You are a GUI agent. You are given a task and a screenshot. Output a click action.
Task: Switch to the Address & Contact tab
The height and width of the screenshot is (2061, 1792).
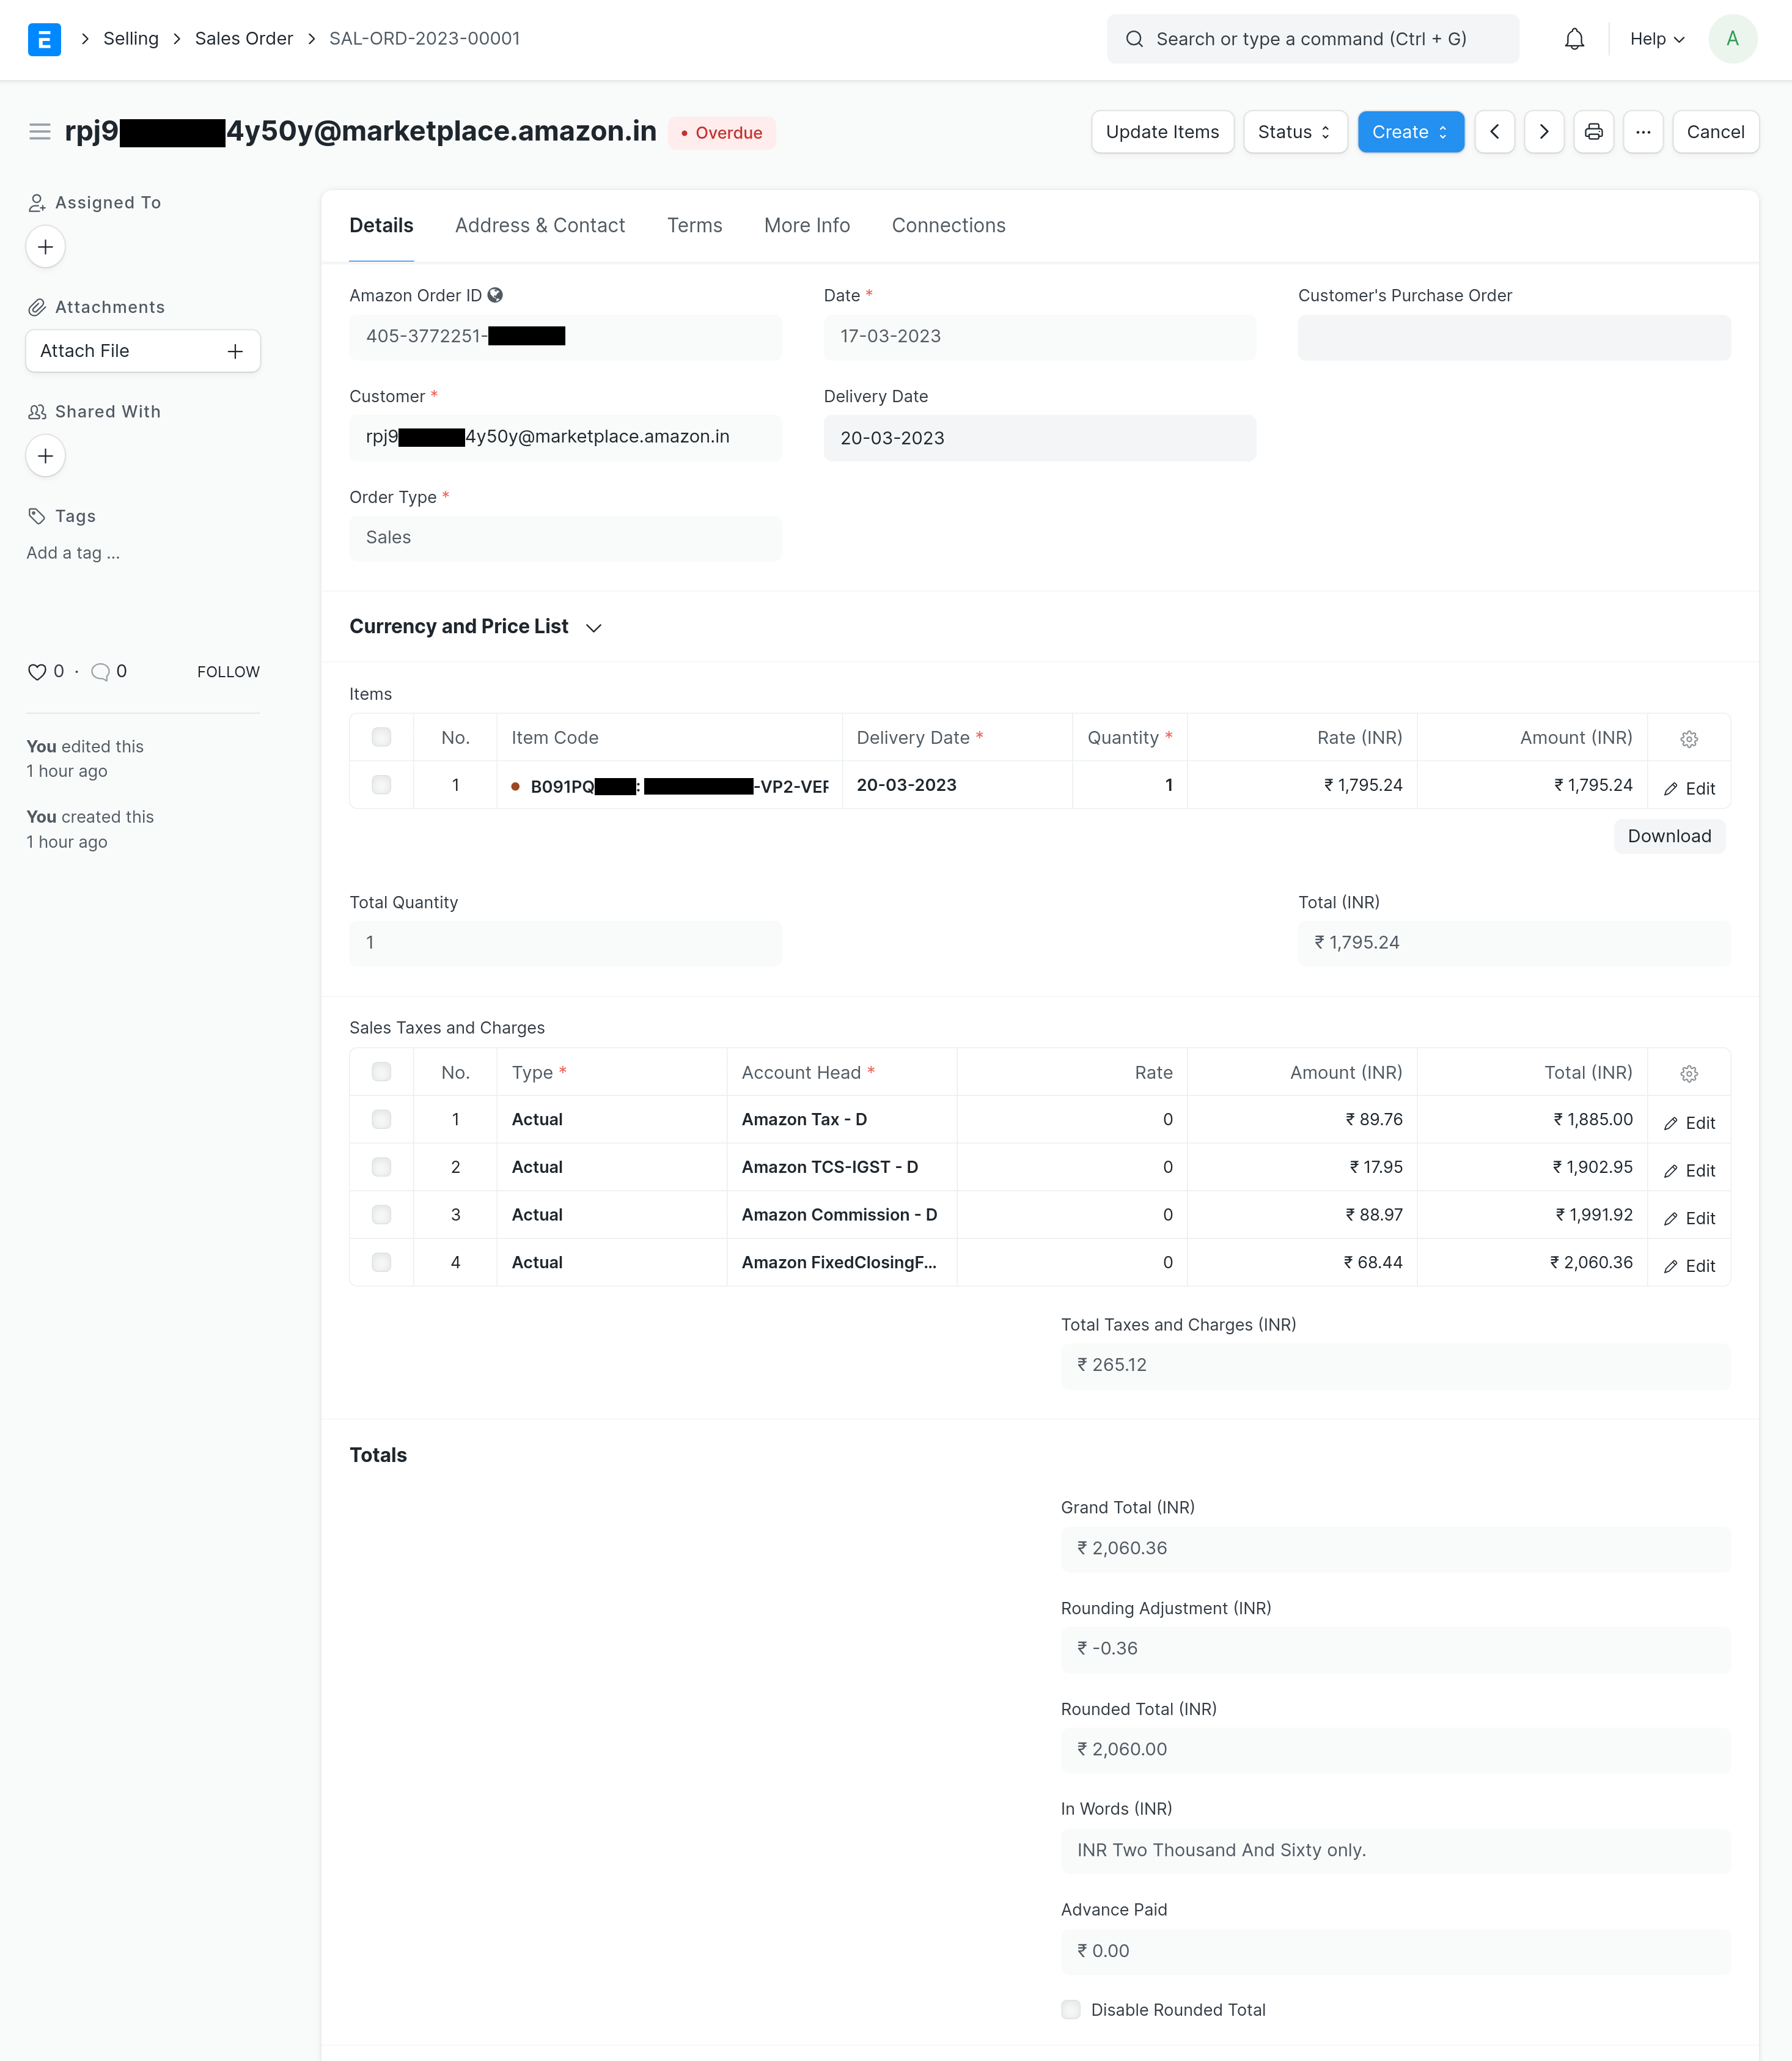coord(540,225)
